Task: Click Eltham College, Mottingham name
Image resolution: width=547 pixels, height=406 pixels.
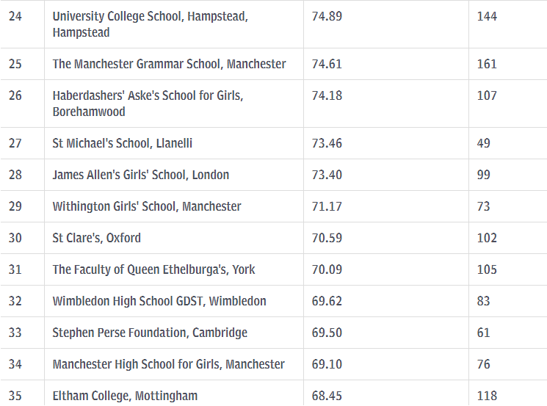Action: [x=125, y=396]
